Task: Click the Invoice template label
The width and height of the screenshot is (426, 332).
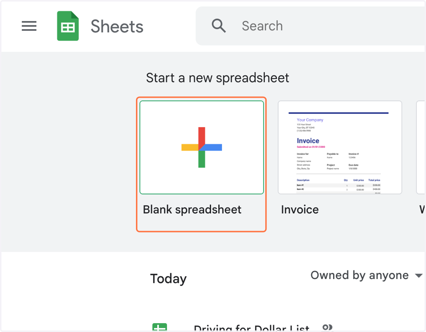Action: click(x=300, y=210)
